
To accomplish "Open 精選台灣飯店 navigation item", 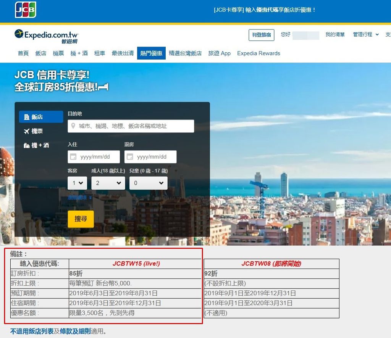I will [185, 53].
